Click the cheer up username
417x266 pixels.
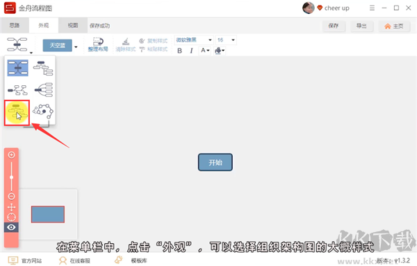tap(336, 8)
